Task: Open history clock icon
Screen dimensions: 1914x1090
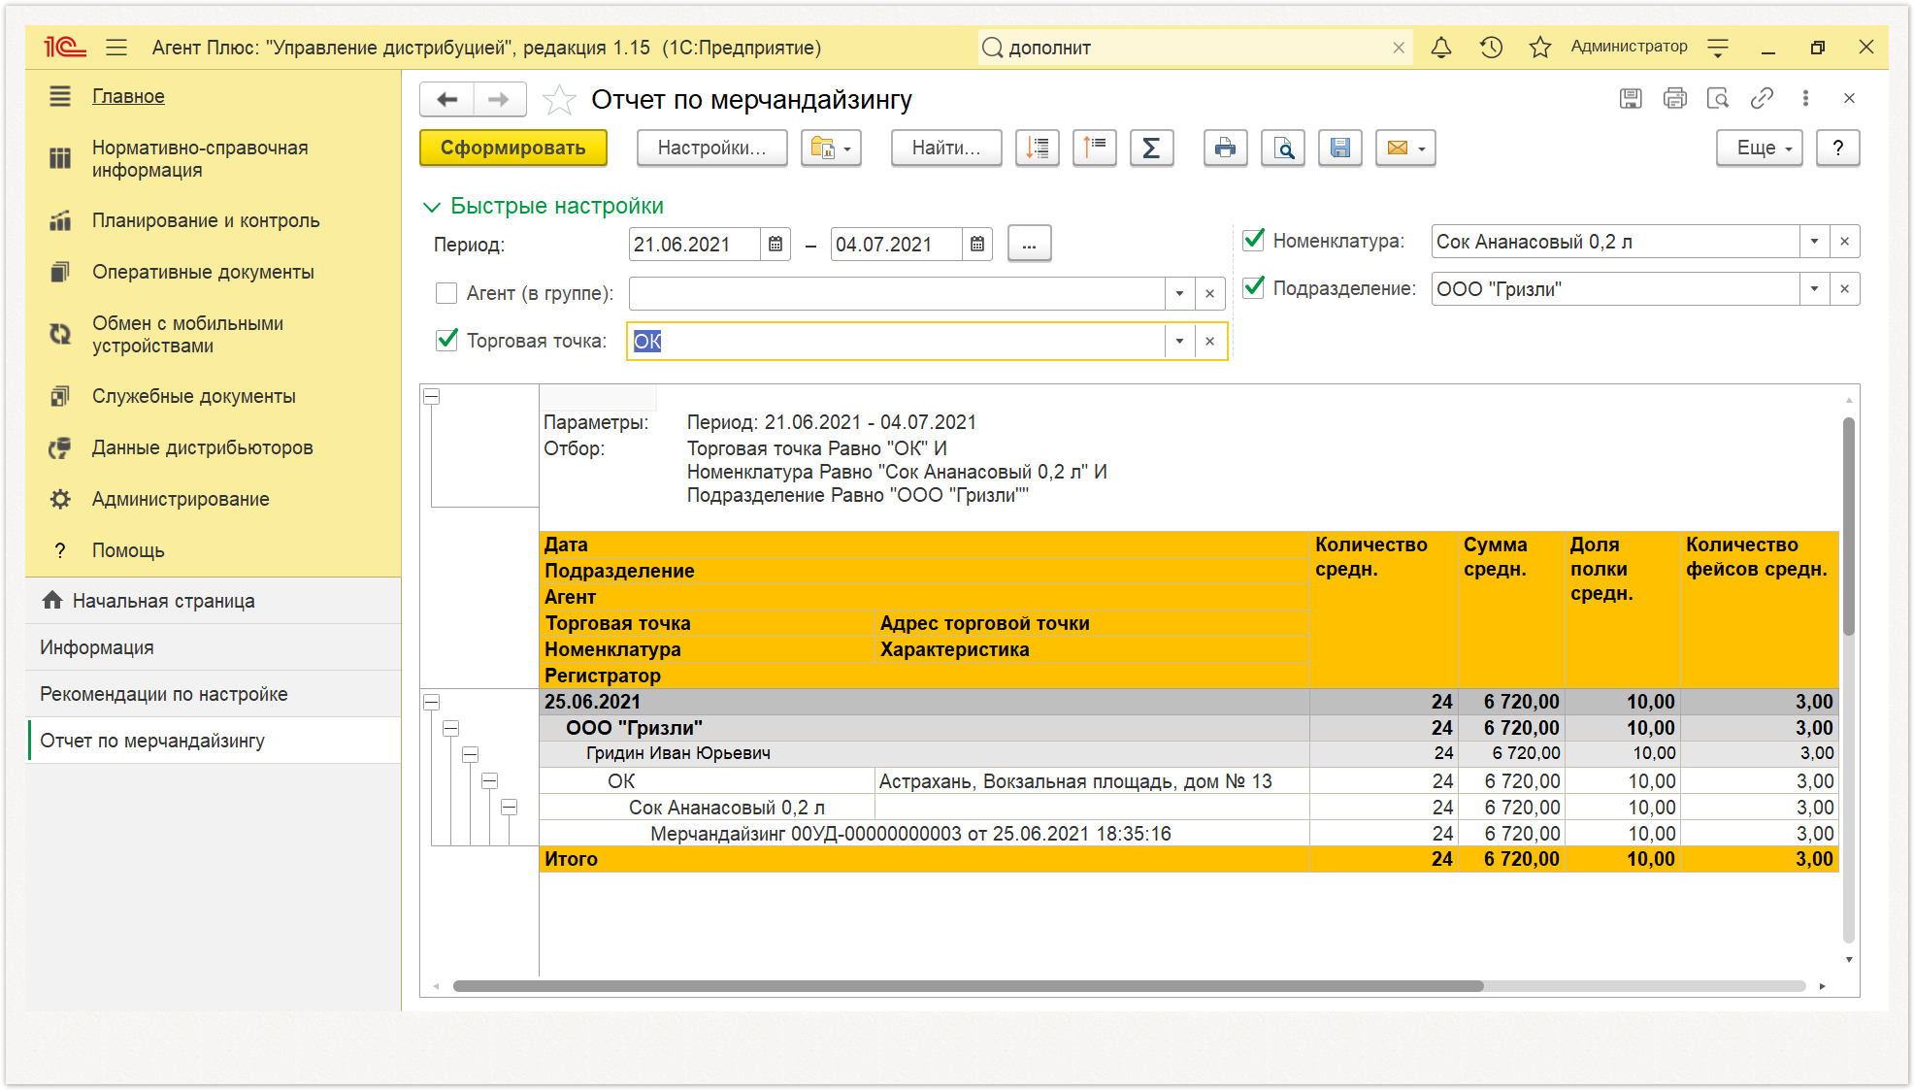Action: (x=1491, y=48)
